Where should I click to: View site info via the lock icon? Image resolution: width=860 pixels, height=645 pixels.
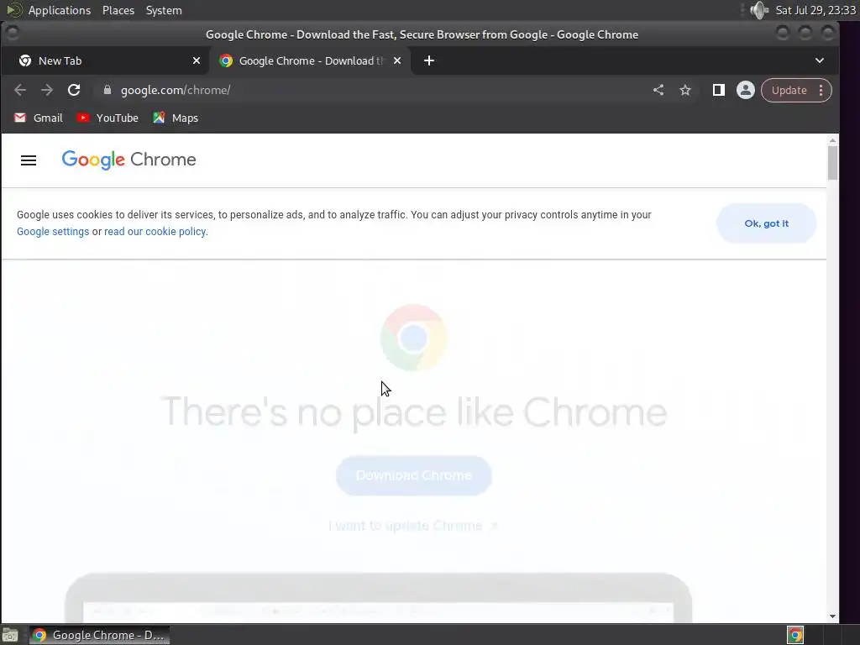(107, 90)
